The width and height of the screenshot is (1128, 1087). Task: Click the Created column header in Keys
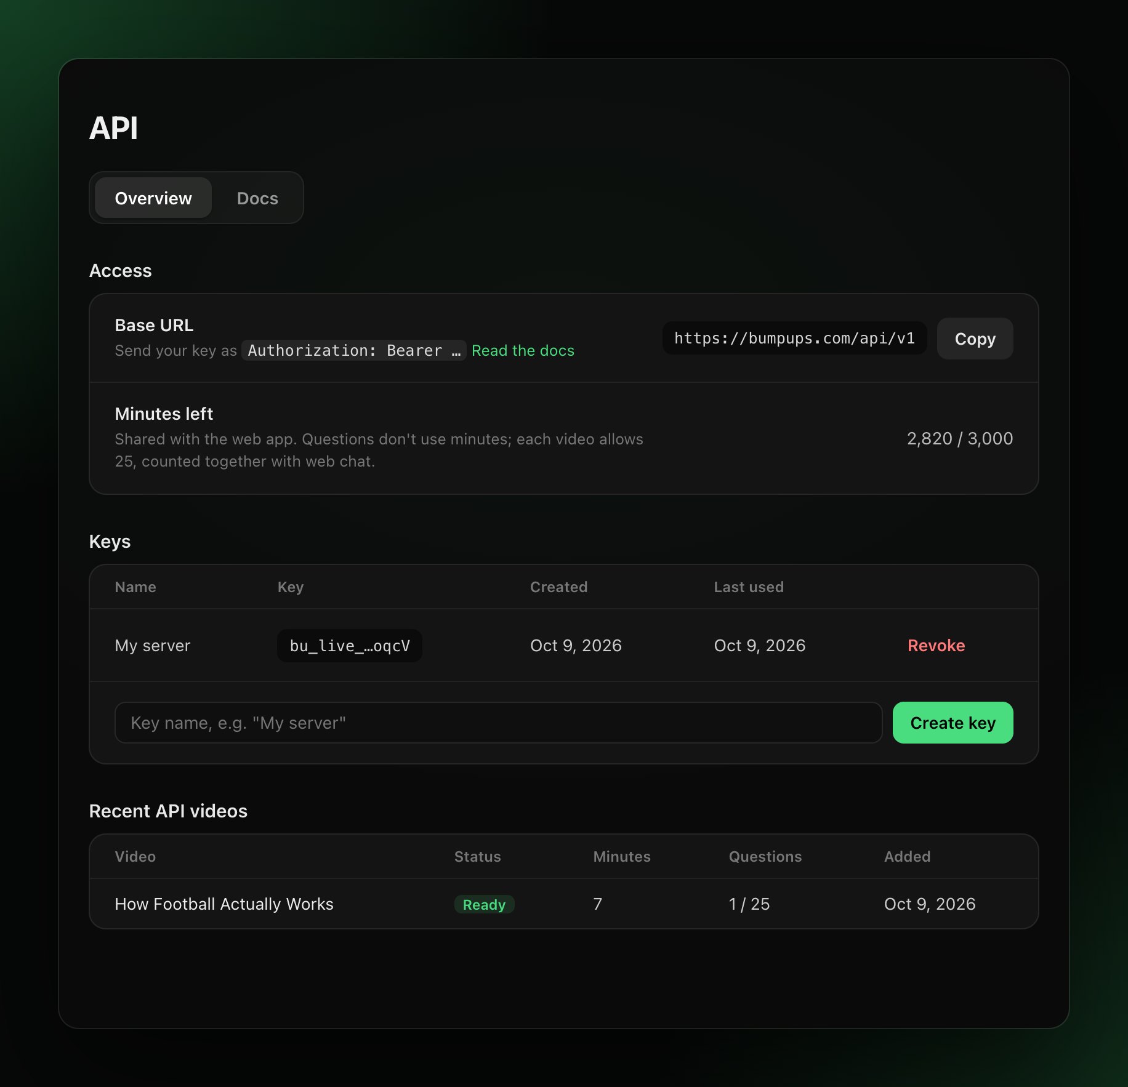(x=558, y=587)
